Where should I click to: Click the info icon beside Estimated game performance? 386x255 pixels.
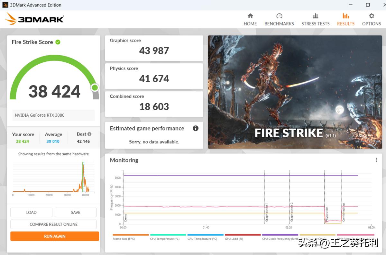(195, 128)
